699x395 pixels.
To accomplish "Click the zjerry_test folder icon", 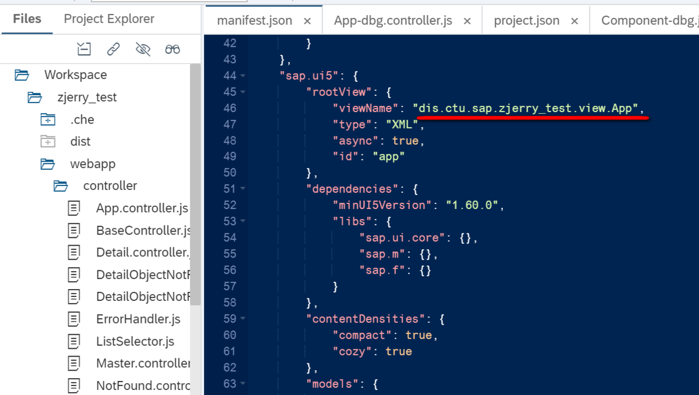I will click(35, 97).
